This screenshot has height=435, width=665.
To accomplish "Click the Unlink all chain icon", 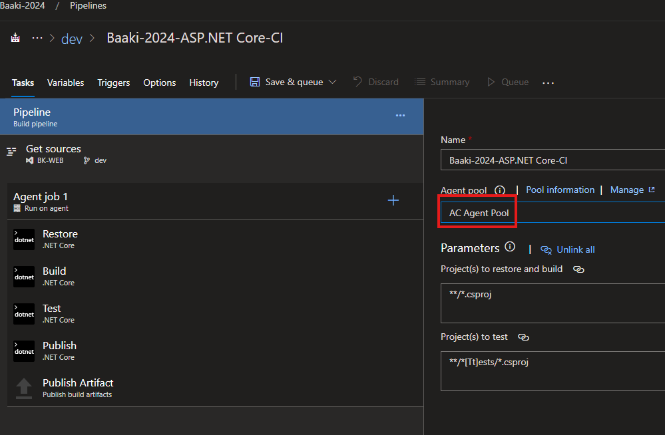I will pos(546,249).
